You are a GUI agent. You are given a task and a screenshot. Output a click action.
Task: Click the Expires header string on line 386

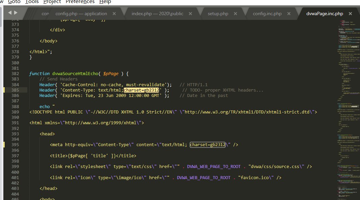(x=111, y=96)
